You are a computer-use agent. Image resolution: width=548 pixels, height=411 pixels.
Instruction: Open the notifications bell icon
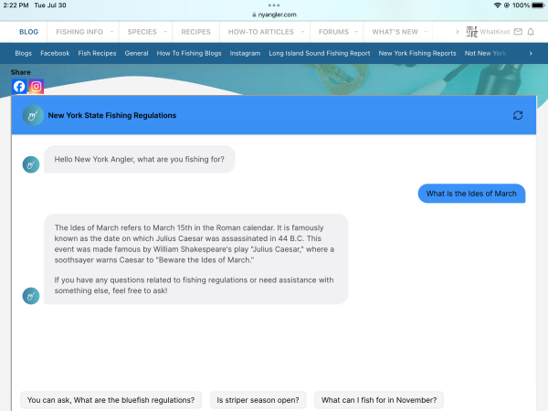(x=531, y=32)
